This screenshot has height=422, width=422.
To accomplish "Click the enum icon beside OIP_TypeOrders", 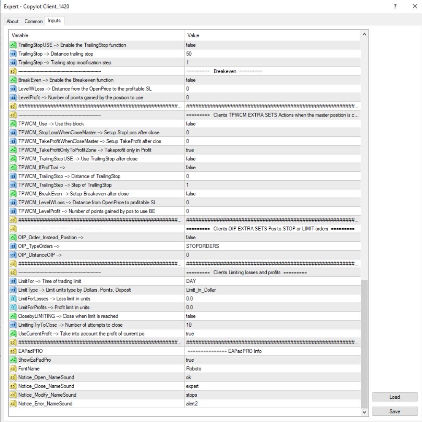I will click(13, 246).
